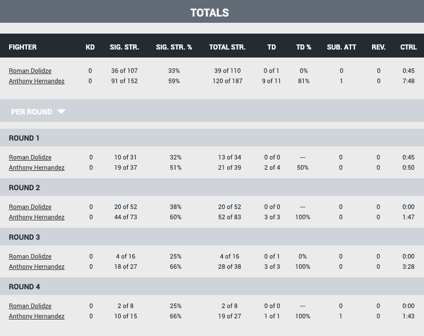Click the Round 3 section heading
The width and height of the screenshot is (424, 336).
[x=25, y=237]
